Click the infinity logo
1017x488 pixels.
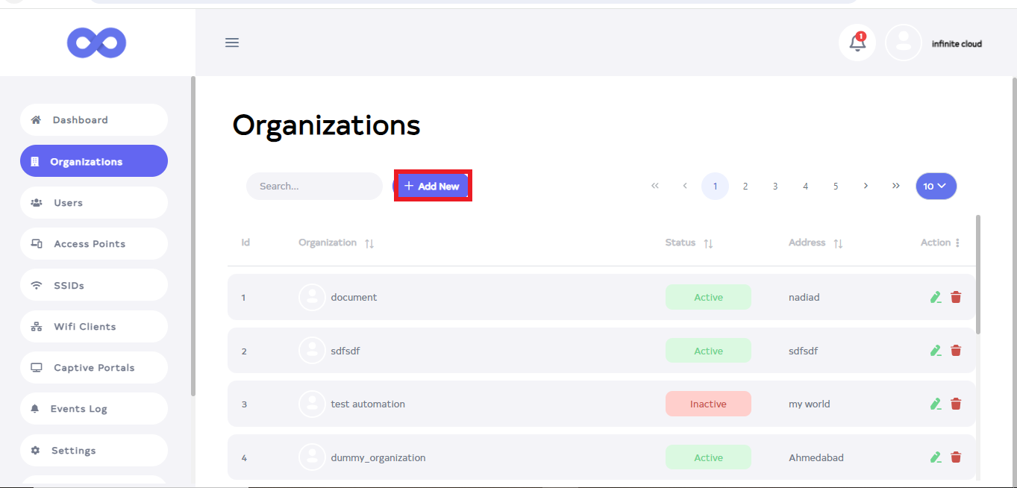(97, 43)
